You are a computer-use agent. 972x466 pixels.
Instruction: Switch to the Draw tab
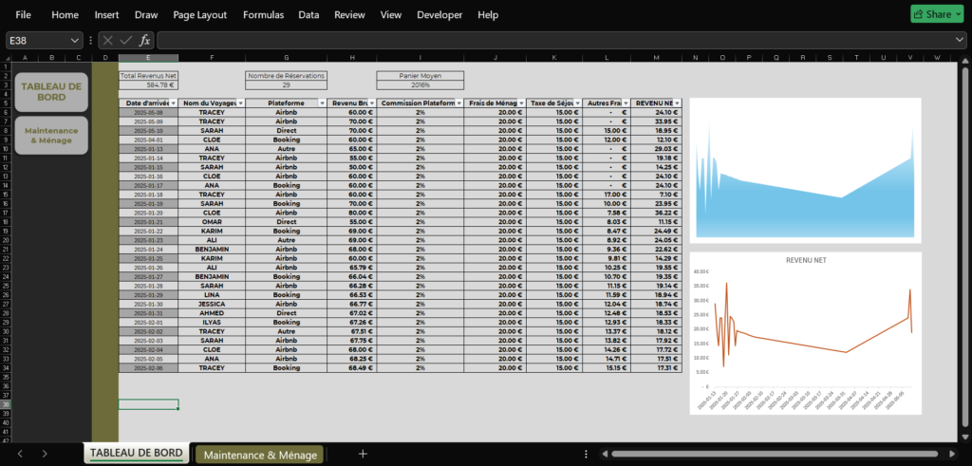coord(146,15)
